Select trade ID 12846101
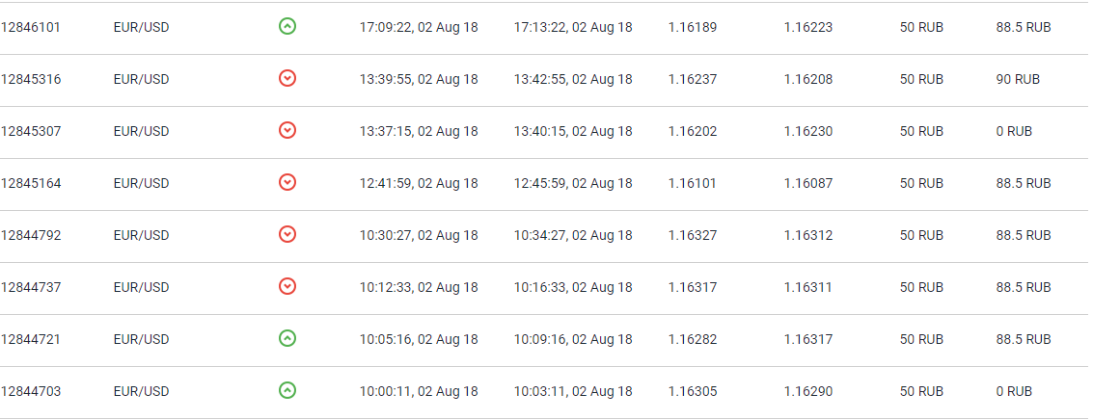The height and width of the screenshot is (420, 1093). tap(31, 28)
